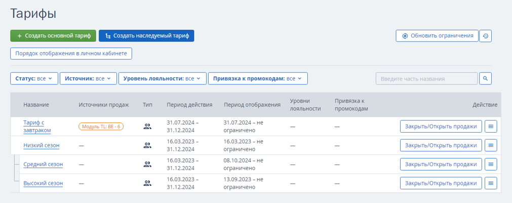Viewport: 512px width, 203px height.
Task: Open the Уровень лояльности filter dropdown
Action: click(x=162, y=78)
